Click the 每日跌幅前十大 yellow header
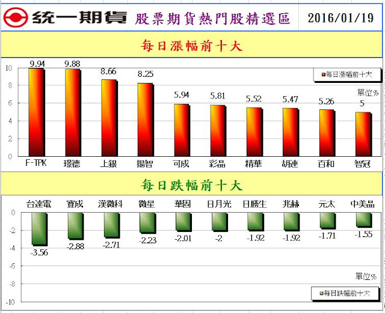Image resolution: width=385 pixels, height=313 pixels. pyautogui.click(x=191, y=184)
